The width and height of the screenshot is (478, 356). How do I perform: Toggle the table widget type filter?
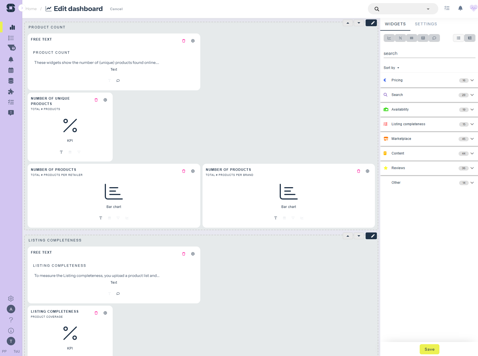point(423,38)
